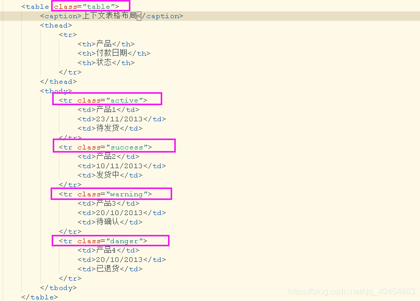
Task: Click the closing thead tag
Action: (58, 82)
